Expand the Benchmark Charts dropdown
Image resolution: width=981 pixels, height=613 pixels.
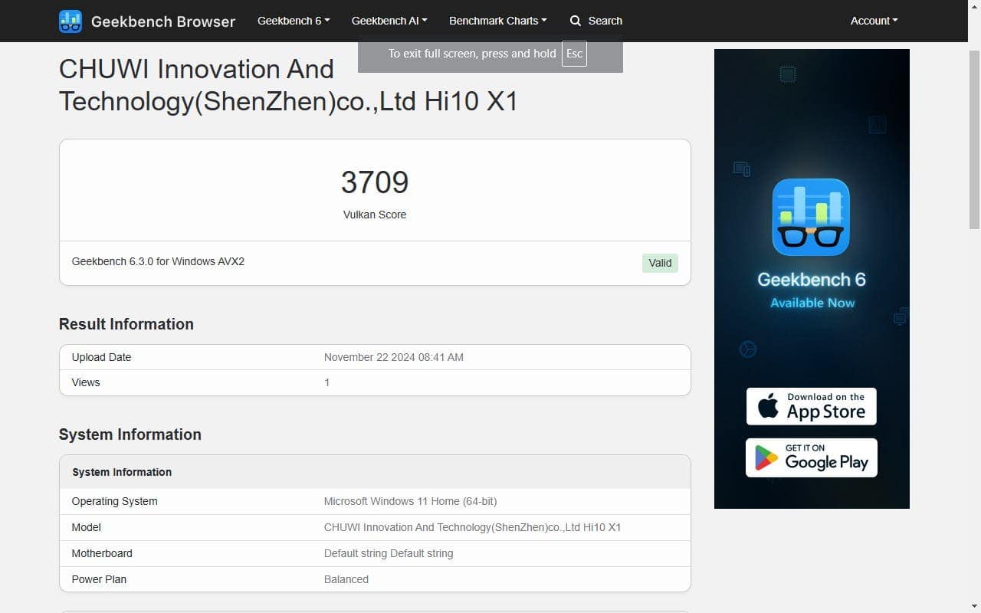click(498, 21)
